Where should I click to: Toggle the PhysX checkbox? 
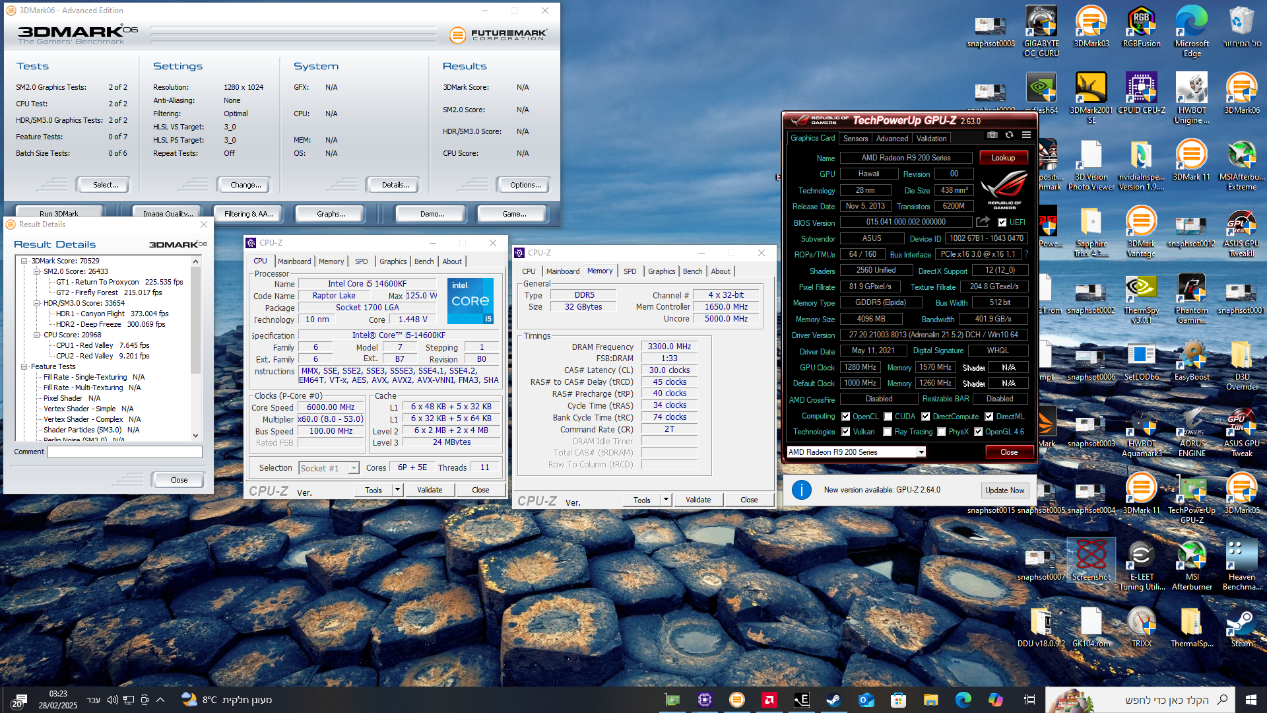[x=942, y=432]
